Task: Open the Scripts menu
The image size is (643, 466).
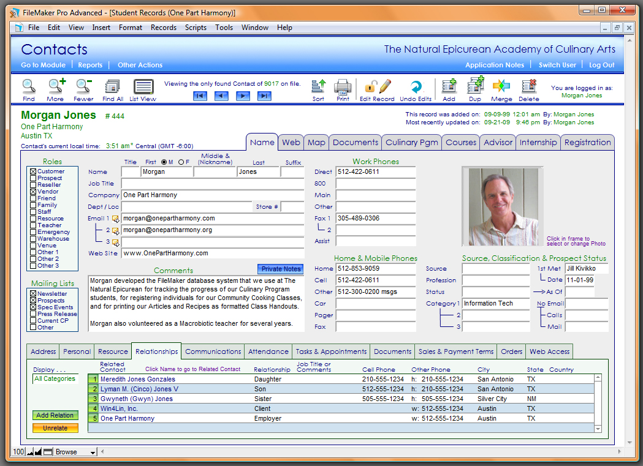Action: [196, 28]
